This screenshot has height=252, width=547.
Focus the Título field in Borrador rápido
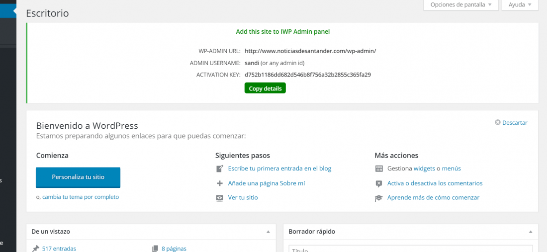click(x=411, y=249)
